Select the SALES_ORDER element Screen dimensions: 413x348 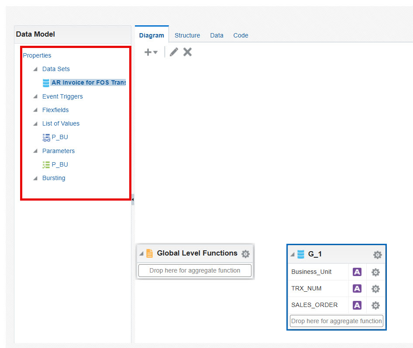tap(314, 305)
